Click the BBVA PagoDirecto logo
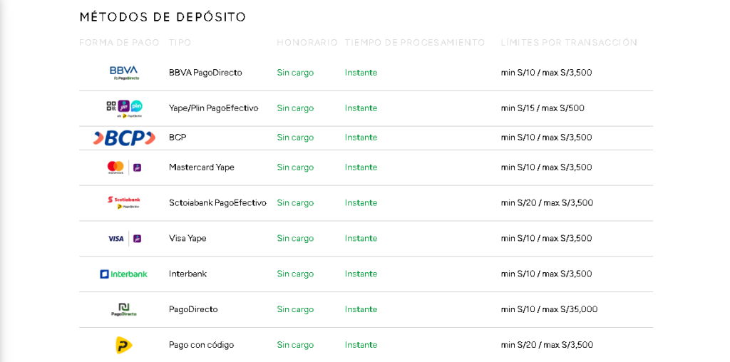 click(x=124, y=73)
